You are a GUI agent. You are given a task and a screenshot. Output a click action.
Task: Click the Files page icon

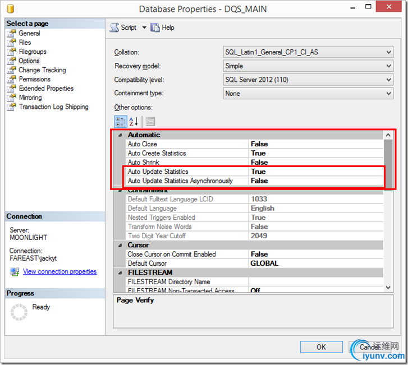click(x=11, y=43)
